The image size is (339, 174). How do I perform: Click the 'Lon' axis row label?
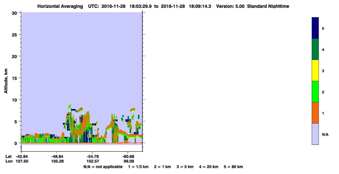pos(9,161)
